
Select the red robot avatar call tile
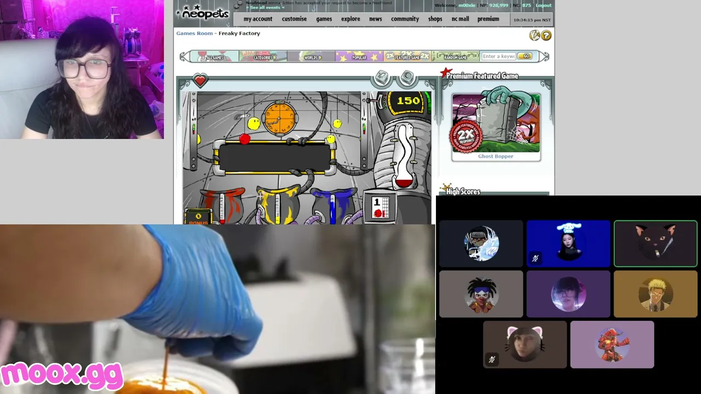pos(612,345)
